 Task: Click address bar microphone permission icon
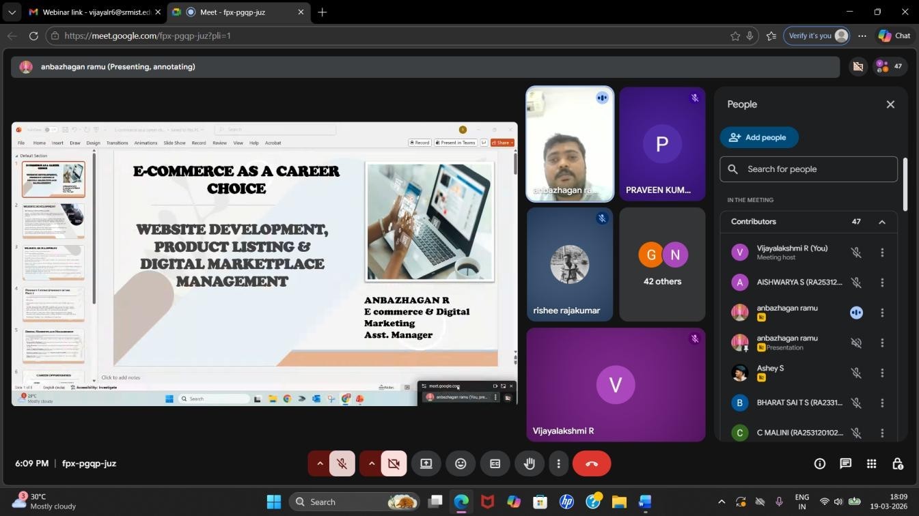coord(750,35)
